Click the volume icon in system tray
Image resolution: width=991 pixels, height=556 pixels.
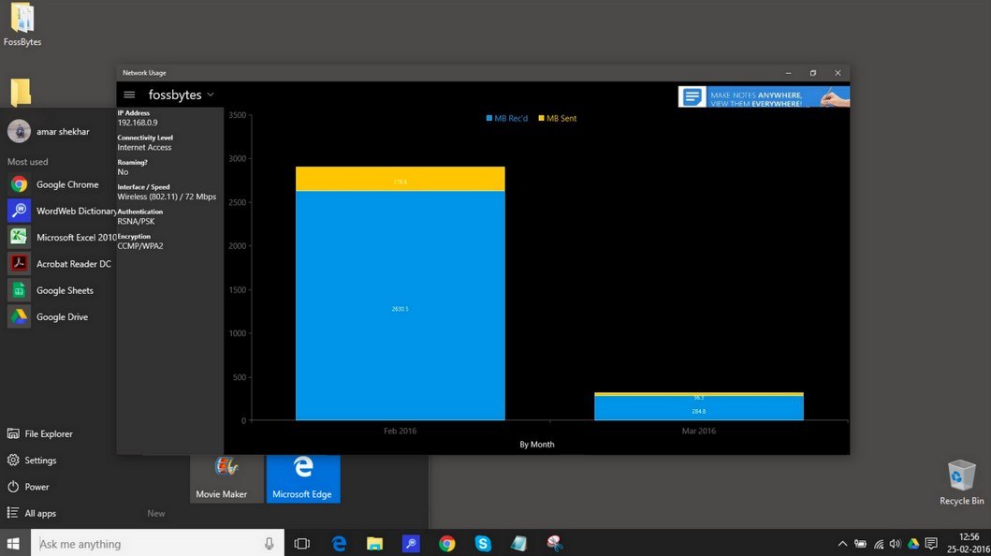tap(896, 544)
